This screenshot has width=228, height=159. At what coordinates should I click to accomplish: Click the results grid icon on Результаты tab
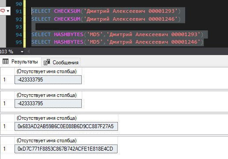pos(5,61)
